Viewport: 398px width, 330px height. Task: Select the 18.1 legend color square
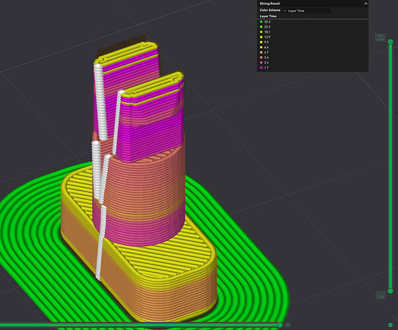[261, 32]
